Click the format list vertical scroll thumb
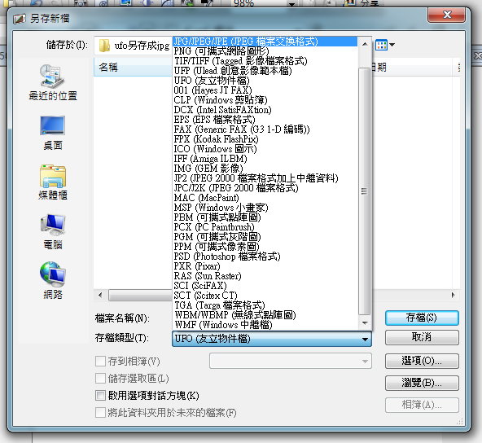Screen dimensions: 482x443 (365, 191)
